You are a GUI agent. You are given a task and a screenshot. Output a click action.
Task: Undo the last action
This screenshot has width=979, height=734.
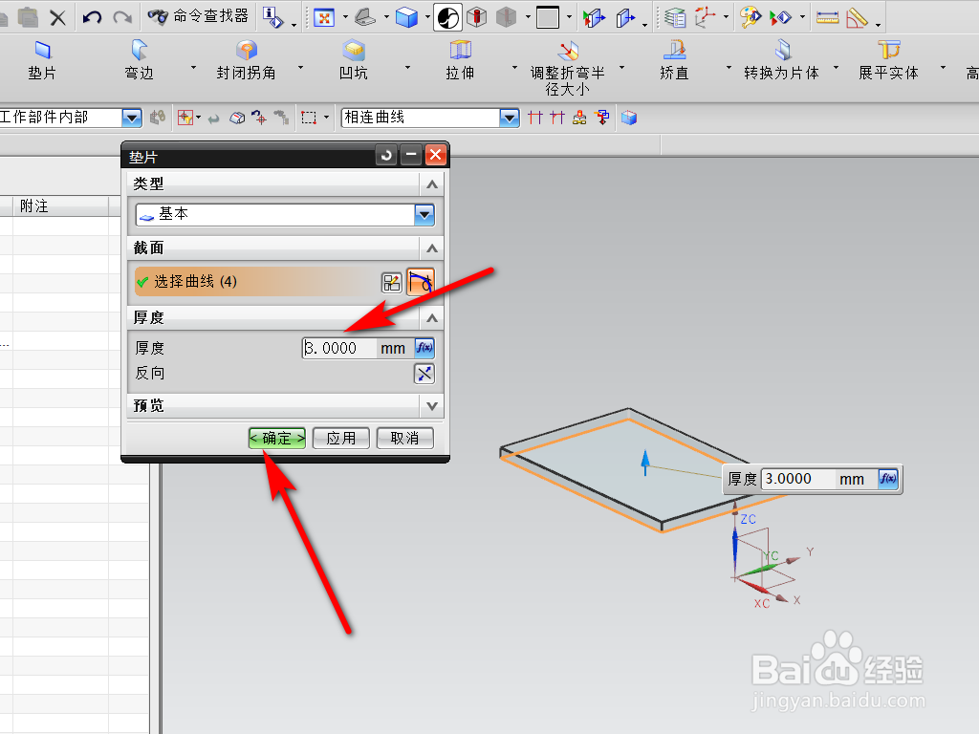(92, 17)
